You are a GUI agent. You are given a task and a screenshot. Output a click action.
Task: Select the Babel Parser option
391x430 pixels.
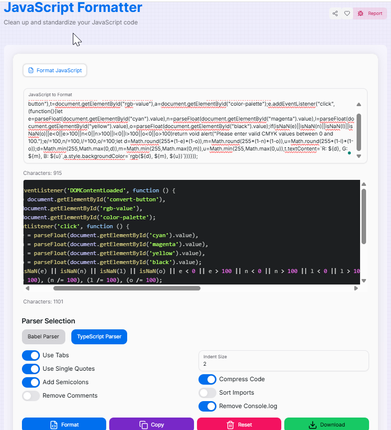(x=43, y=337)
